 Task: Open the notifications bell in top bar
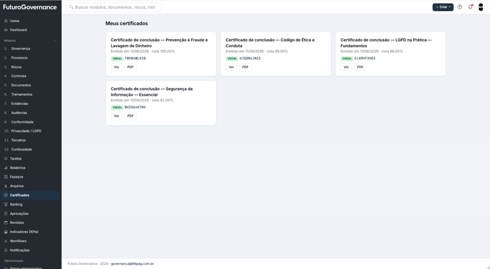click(x=470, y=7)
